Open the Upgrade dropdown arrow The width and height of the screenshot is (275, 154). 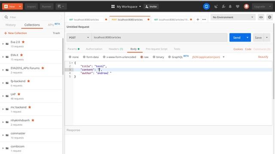tap(270, 6)
